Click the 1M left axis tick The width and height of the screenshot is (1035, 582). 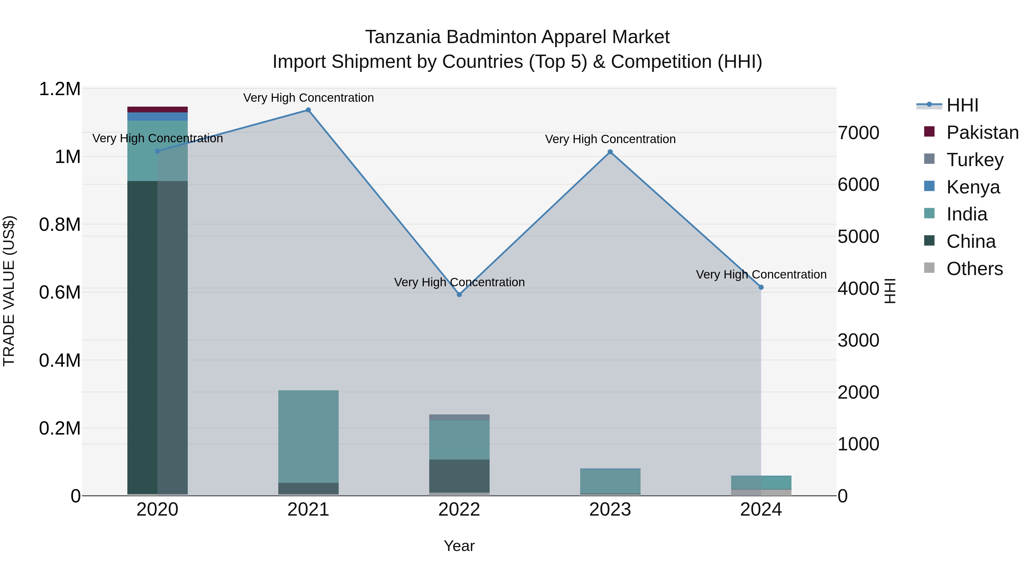coord(68,157)
